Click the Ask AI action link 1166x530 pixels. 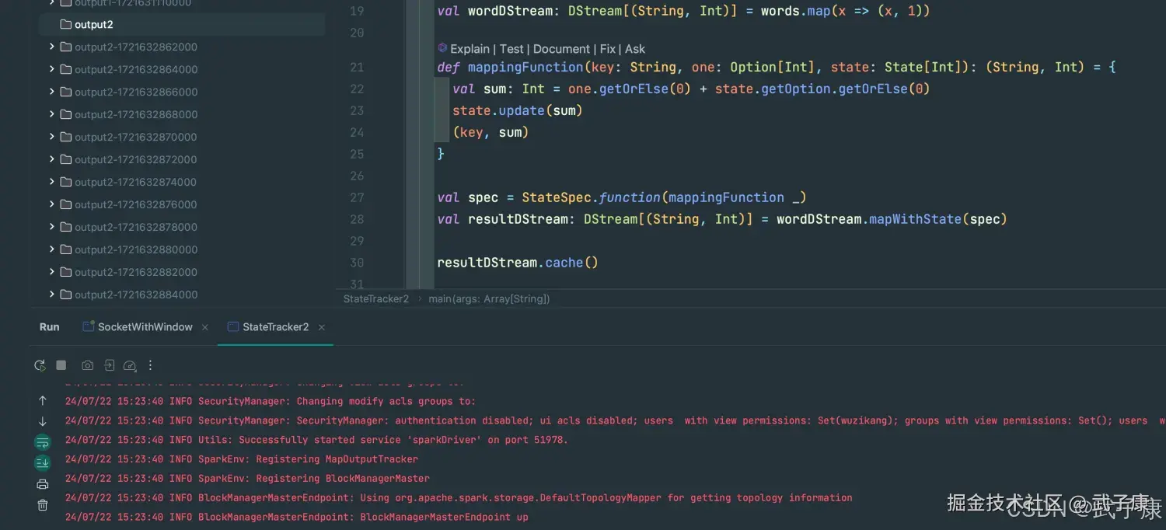coord(635,49)
